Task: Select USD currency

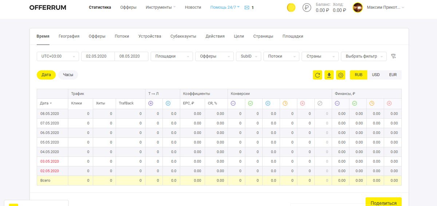Action: point(376,75)
